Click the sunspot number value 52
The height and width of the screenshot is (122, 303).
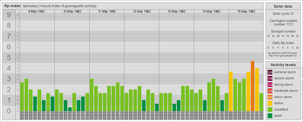(298, 36)
